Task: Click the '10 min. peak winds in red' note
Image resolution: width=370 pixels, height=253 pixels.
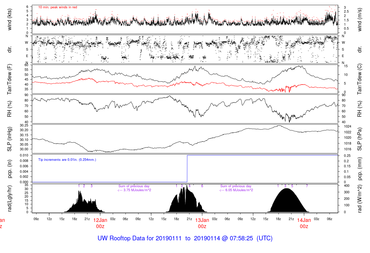Action: (x=57, y=7)
